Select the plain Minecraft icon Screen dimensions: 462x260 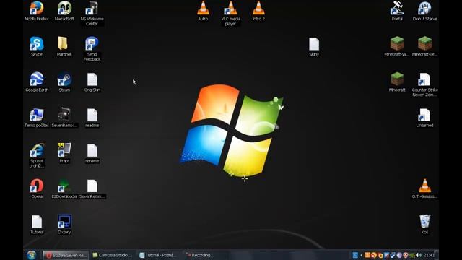[x=397, y=82]
